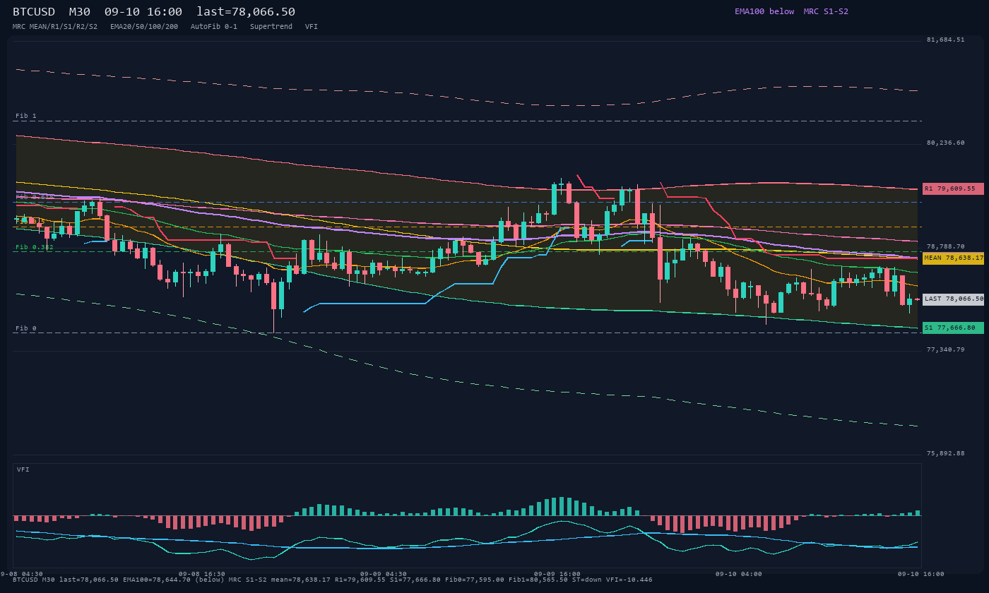Click the LAST 78,066.50 price tag
Screen dimensions: 989x593
[953, 299]
